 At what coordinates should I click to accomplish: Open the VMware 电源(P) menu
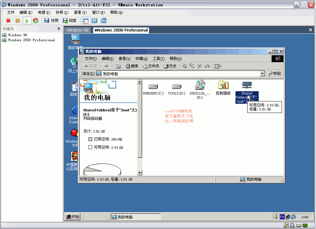point(44,12)
